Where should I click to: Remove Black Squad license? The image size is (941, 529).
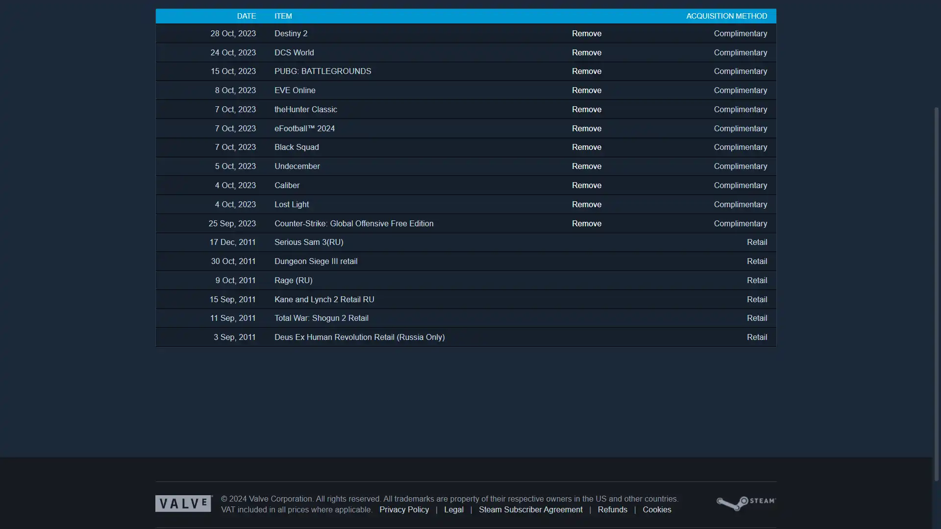pos(587,147)
